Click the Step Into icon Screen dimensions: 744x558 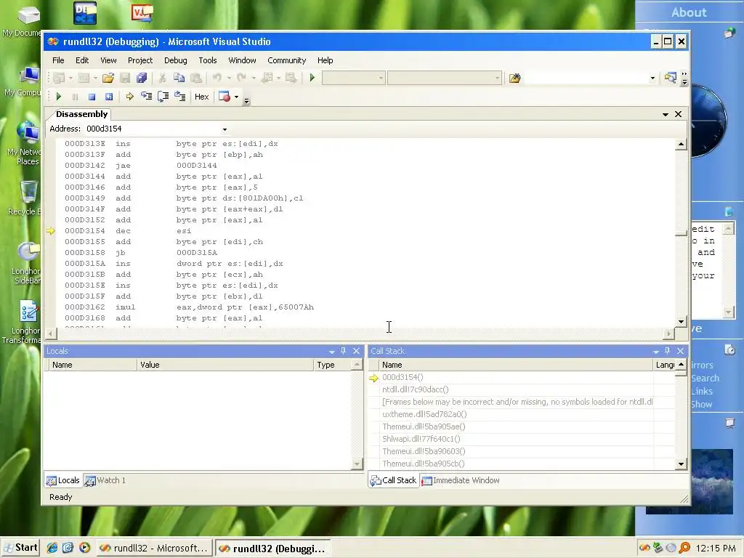coord(146,97)
